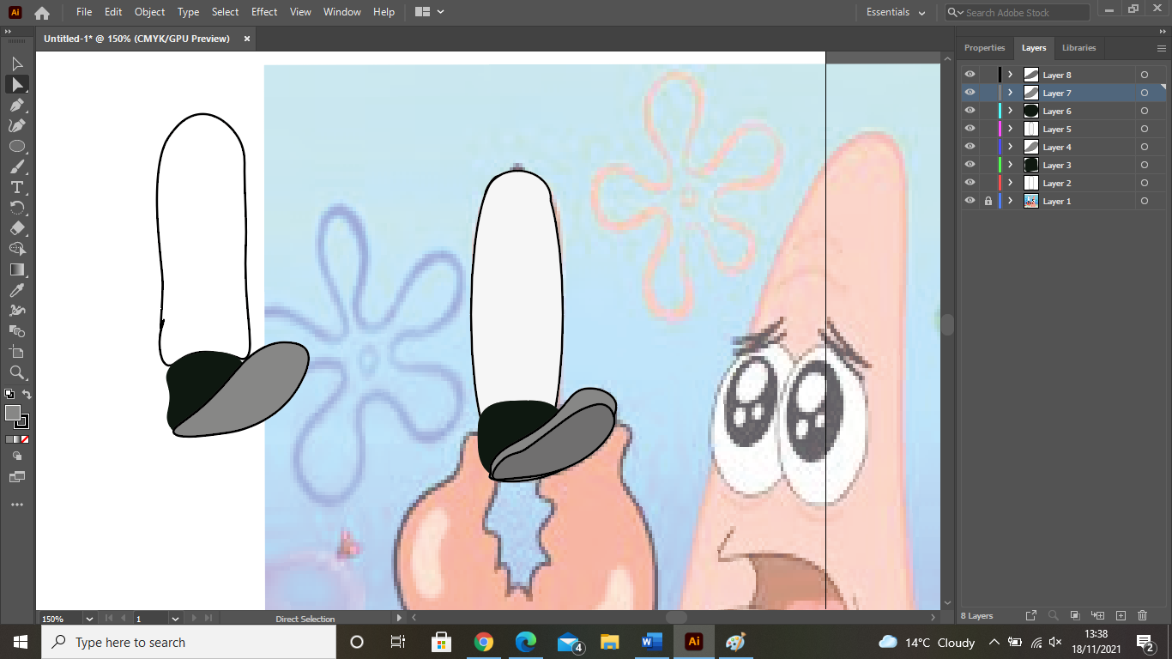Open the zoom level dropdown

(89, 619)
